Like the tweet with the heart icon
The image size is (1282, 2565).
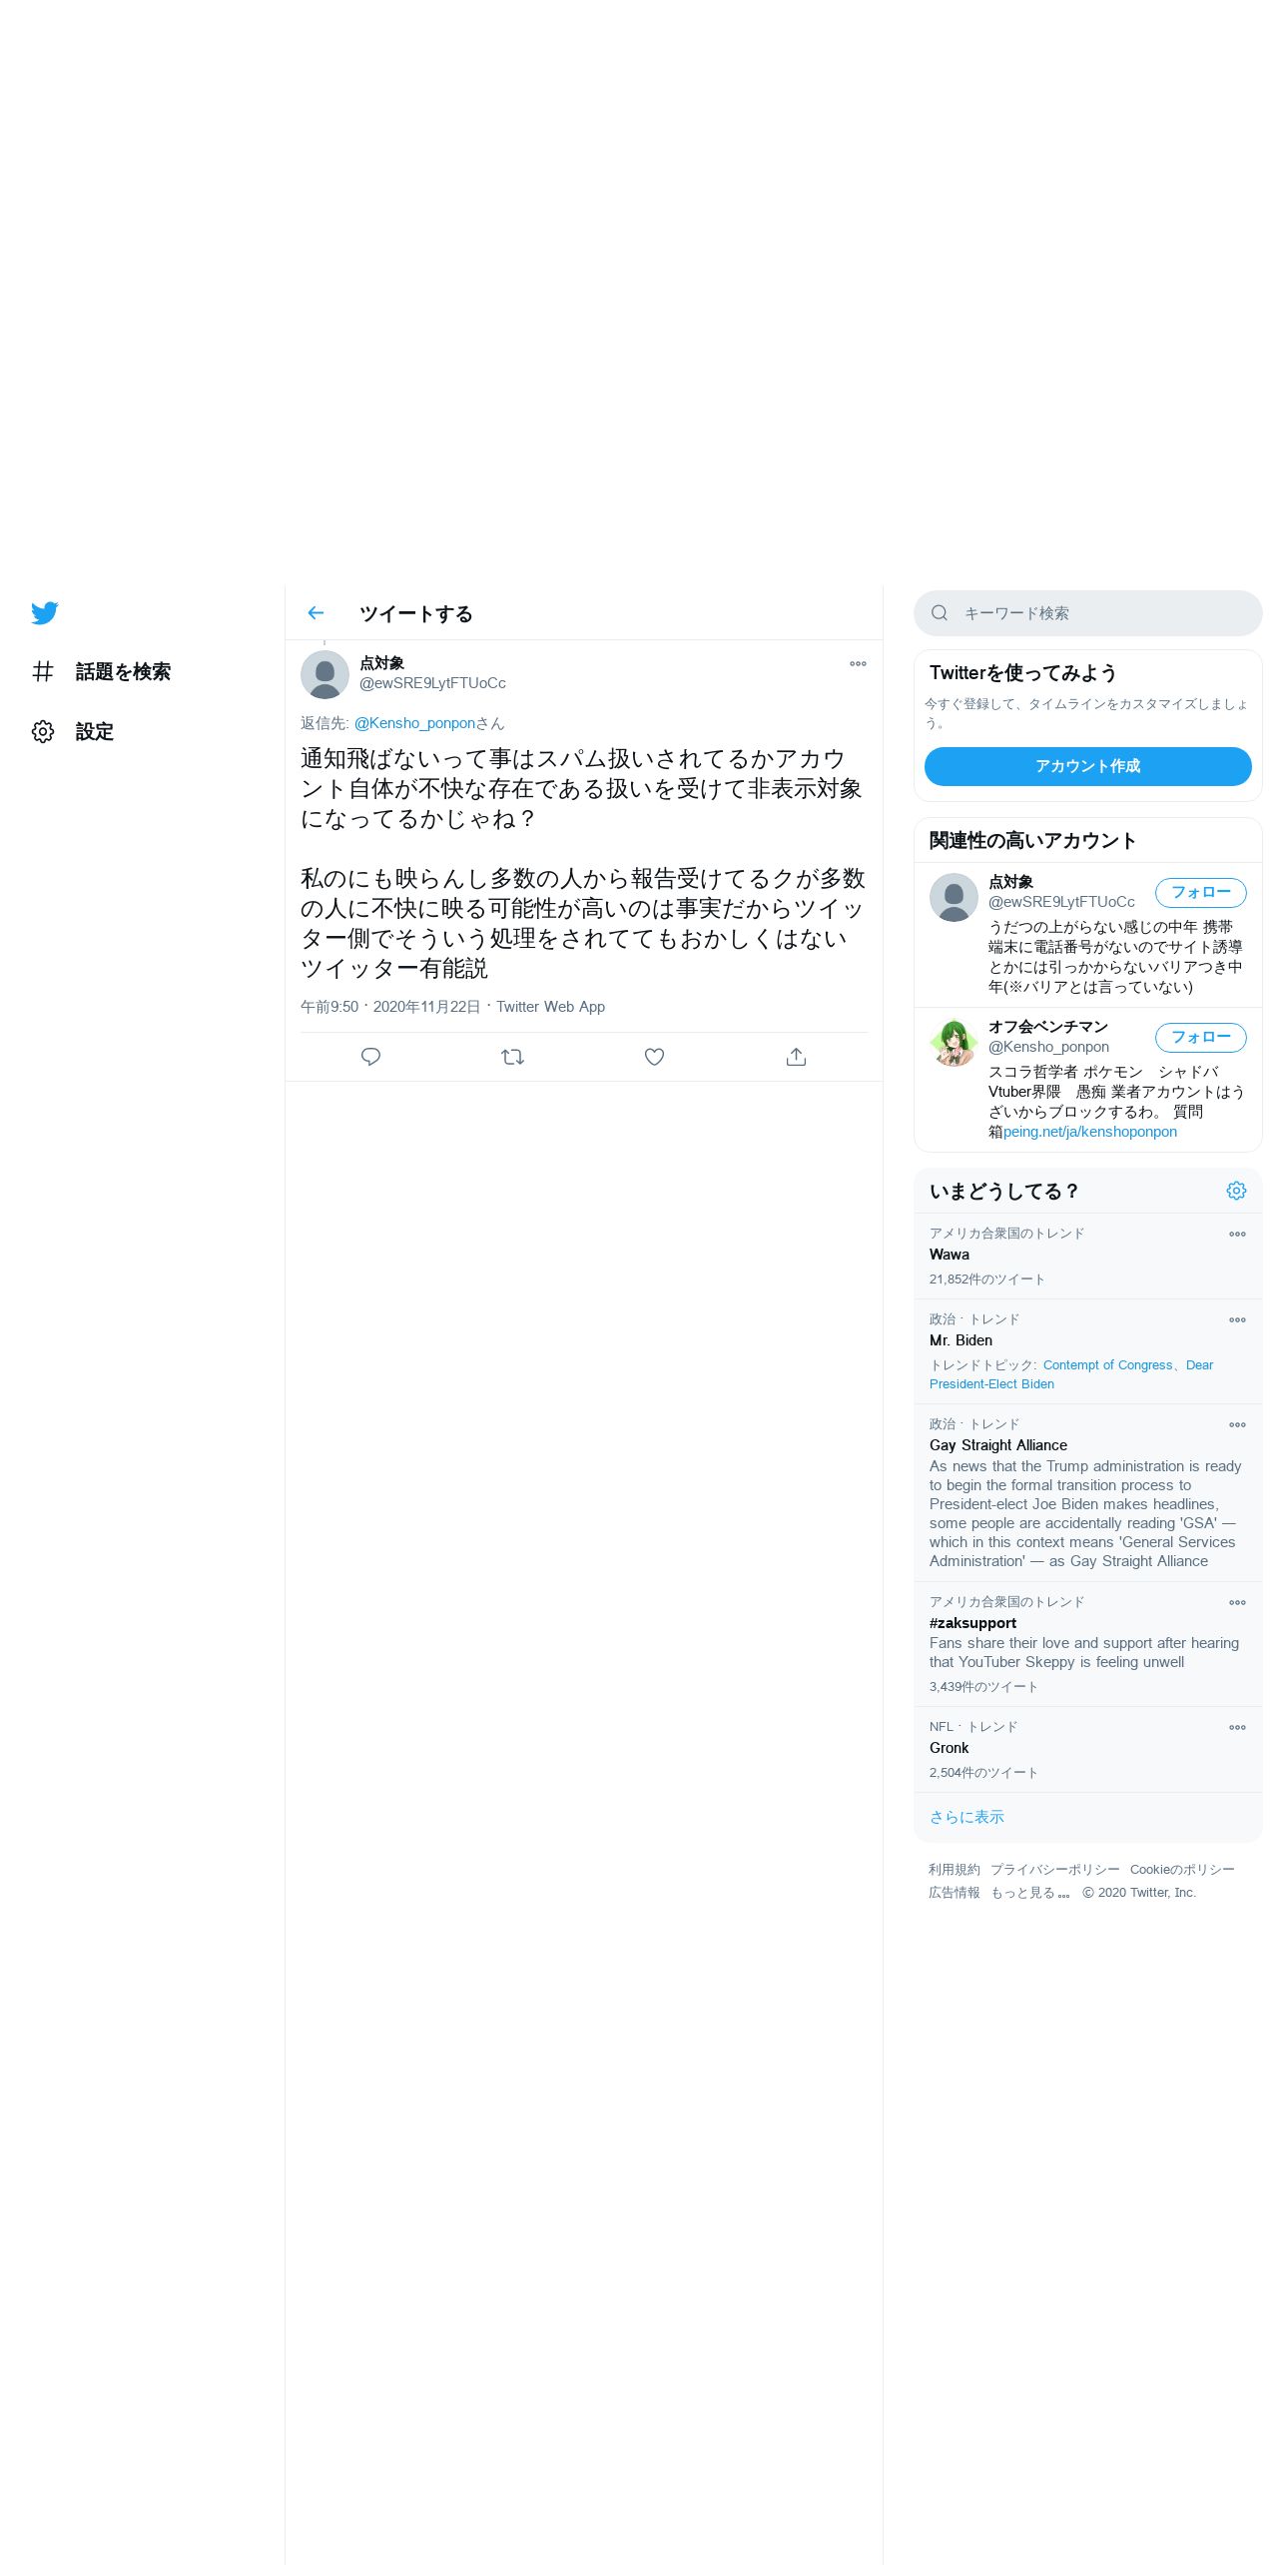pos(654,1057)
